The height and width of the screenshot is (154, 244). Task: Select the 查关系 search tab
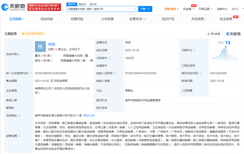click(x=93, y=4)
